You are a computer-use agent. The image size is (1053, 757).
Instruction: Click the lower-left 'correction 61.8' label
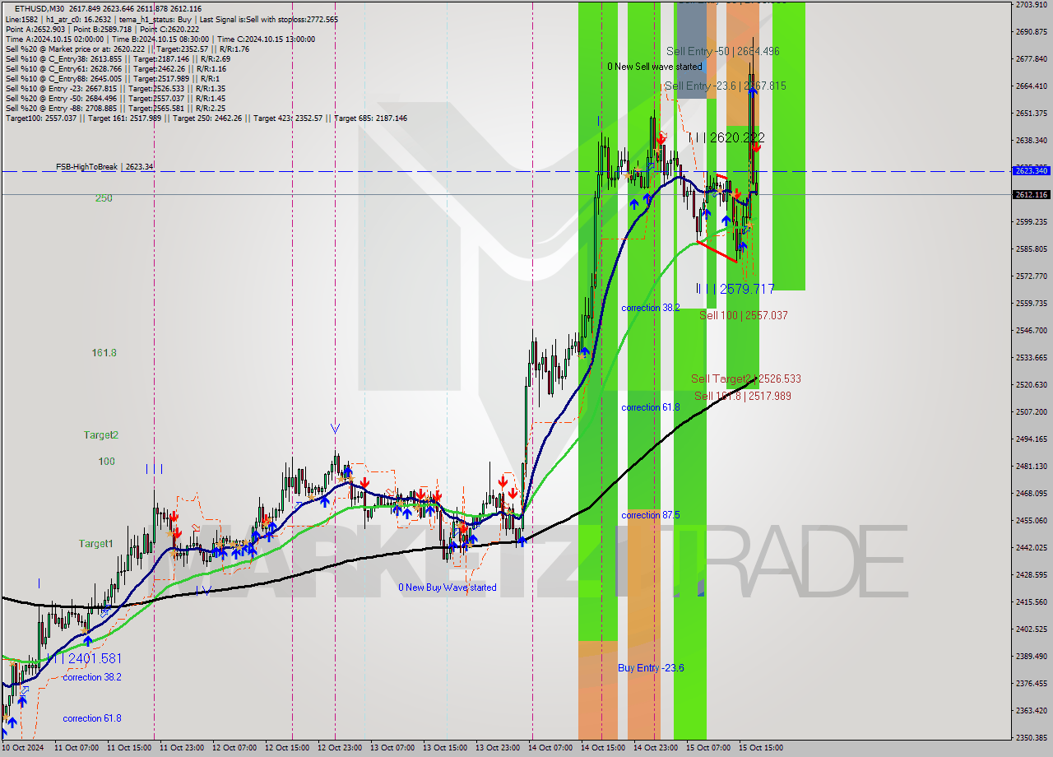tap(92, 718)
